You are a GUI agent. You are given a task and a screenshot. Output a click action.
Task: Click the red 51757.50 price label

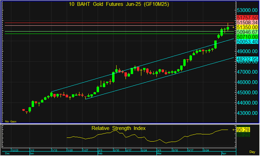(247, 18)
